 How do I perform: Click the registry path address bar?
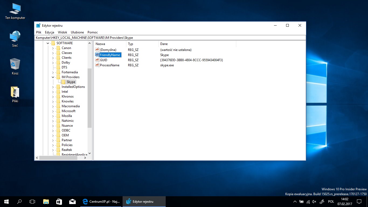coord(170,38)
